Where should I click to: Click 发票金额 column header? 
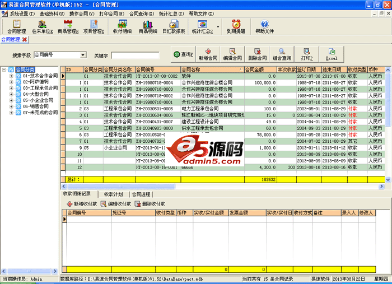coord(248,213)
